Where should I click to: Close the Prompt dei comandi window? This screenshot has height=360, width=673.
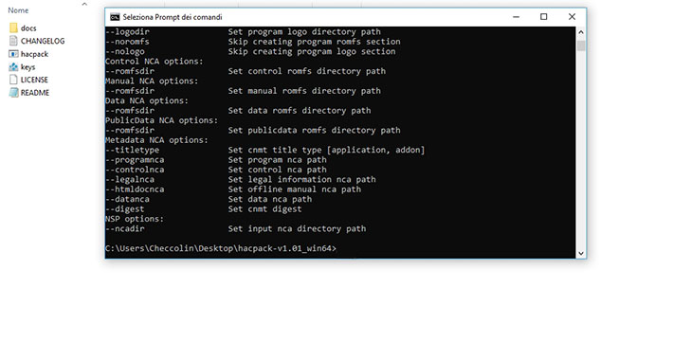pyautogui.click(x=572, y=17)
